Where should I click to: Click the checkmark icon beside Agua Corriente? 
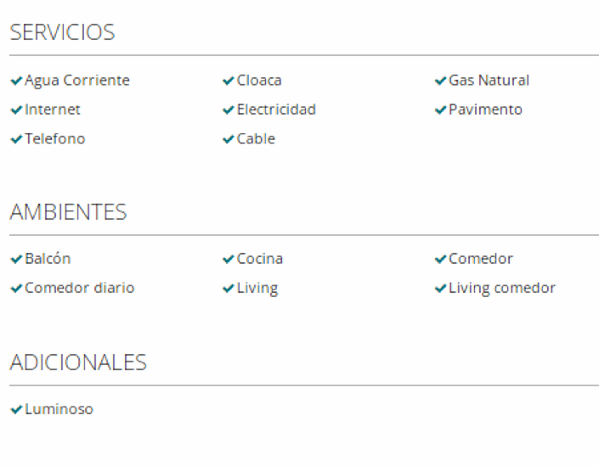(x=16, y=80)
